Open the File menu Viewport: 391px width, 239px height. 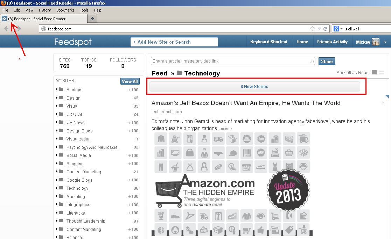pyautogui.click(x=5, y=10)
